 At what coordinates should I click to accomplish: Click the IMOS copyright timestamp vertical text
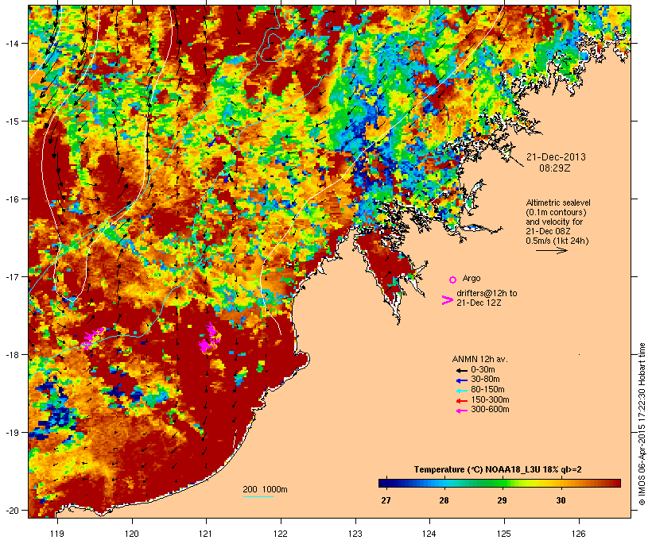pyautogui.click(x=642, y=424)
